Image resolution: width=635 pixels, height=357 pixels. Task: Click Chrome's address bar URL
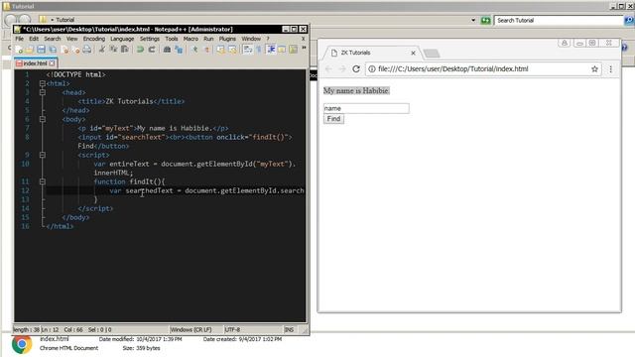[x=452, y=68]
